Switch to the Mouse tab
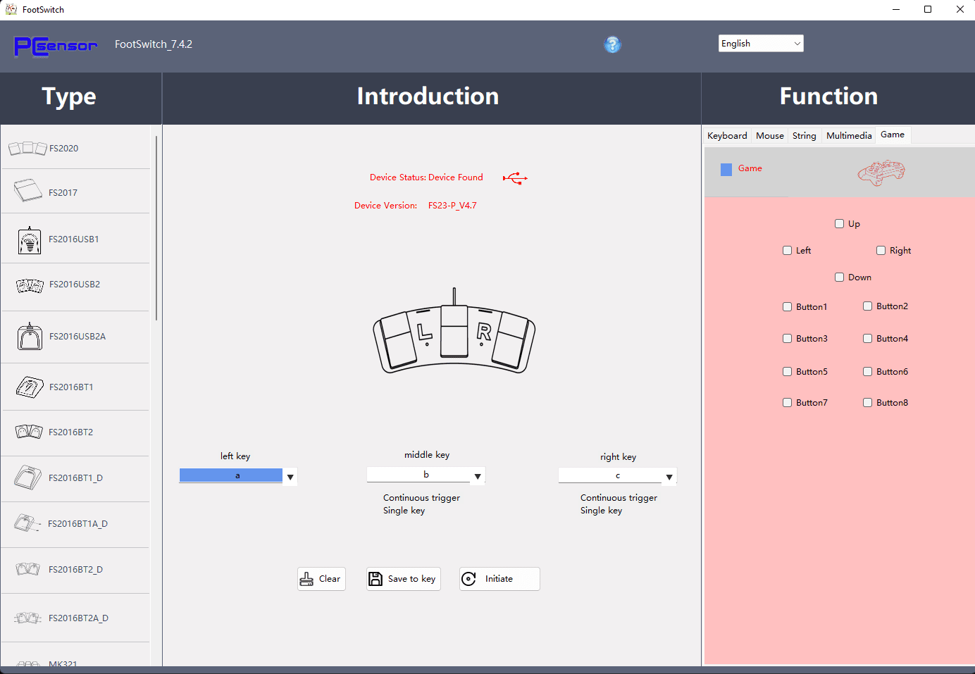The width and height of the screenshot is (975, 674). [x=770, y=136]
